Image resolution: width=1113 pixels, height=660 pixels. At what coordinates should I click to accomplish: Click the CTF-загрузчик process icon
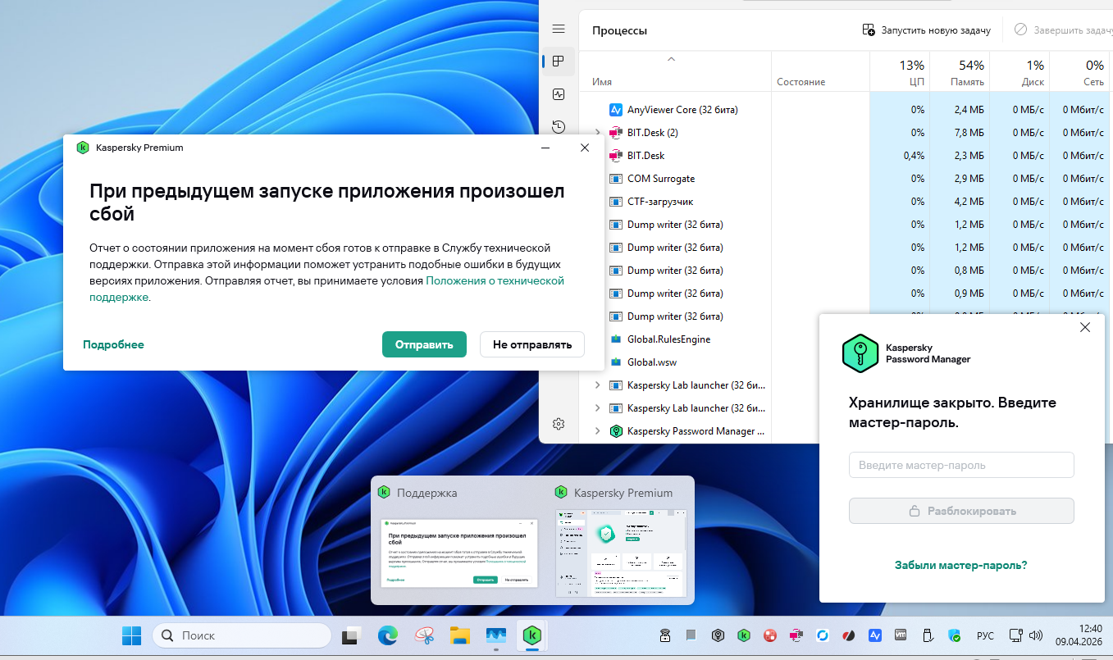tap(616, 201)
